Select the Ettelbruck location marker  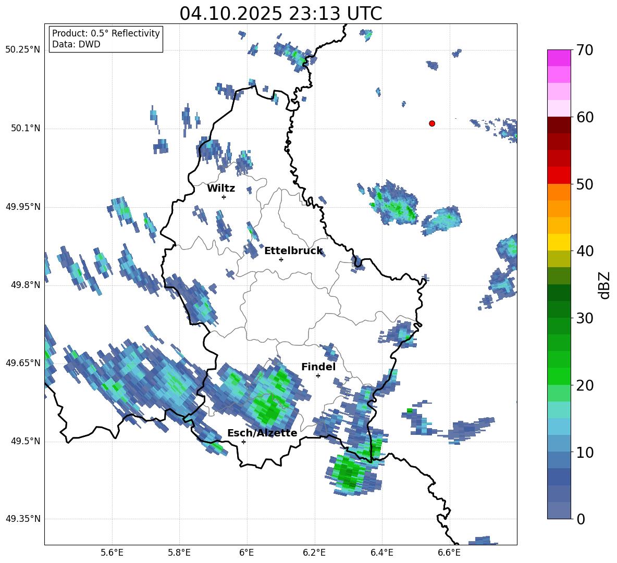pos(281,259)
